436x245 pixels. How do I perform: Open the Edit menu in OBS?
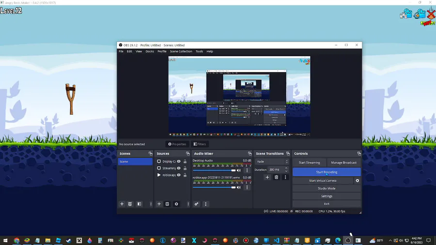[x=129, y=51]
